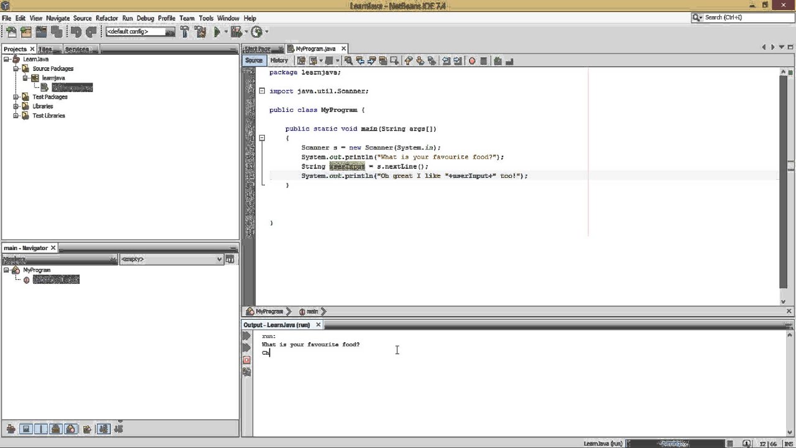The width and height of the screenshot is (796, 448).
Task: Click the Build Project hammer icon
Action: (184, 32)
